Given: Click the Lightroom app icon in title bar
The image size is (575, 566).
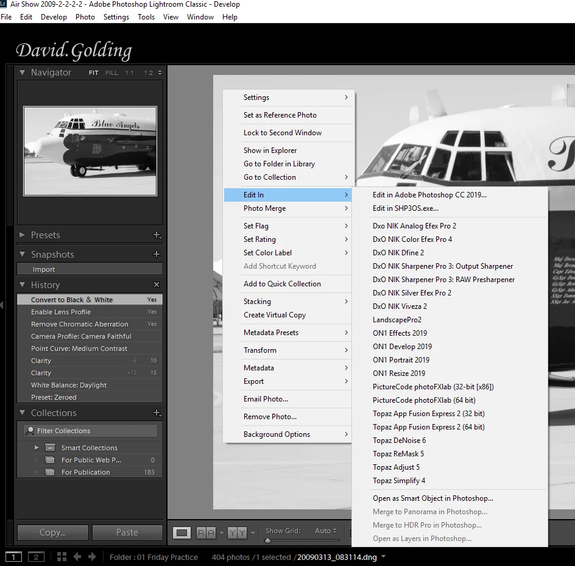Looking at the screenshot, I should click(x=3, y=4).
